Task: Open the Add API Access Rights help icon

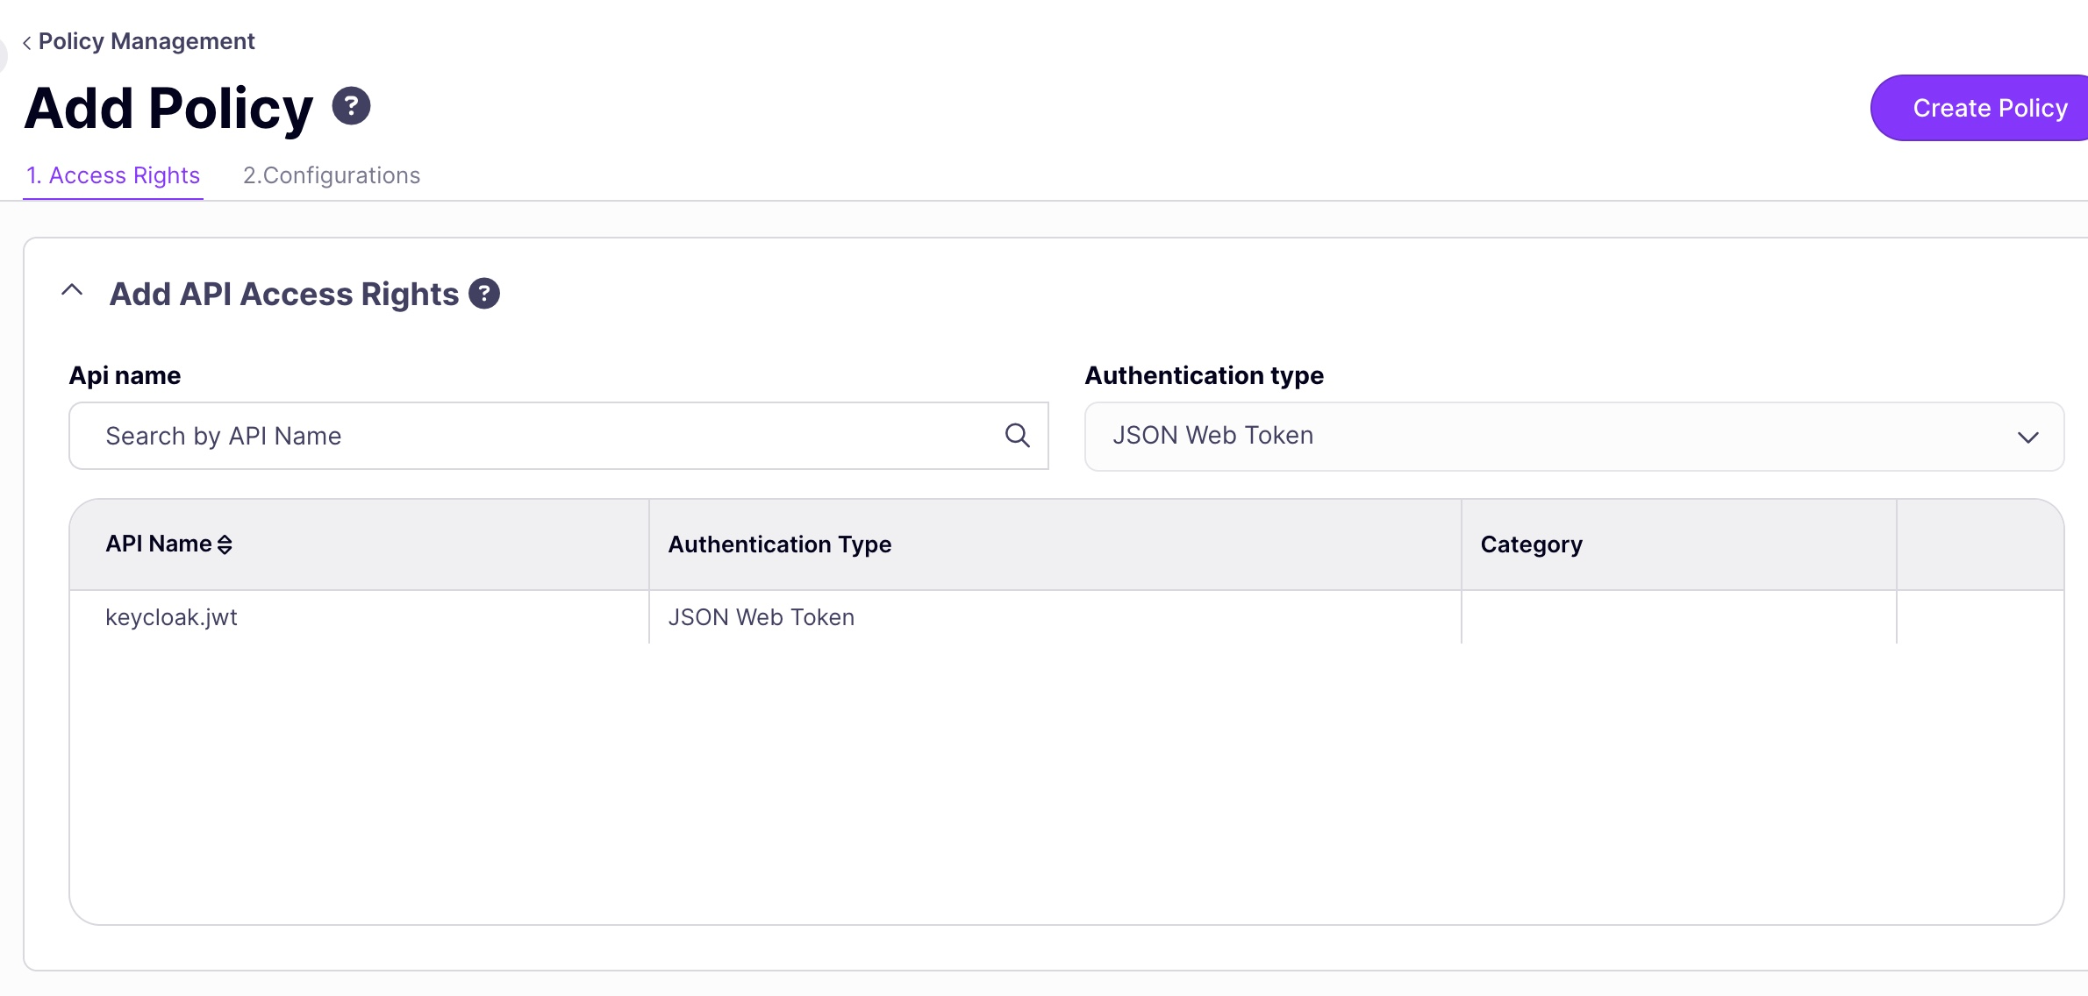Action: pos(485,293)
